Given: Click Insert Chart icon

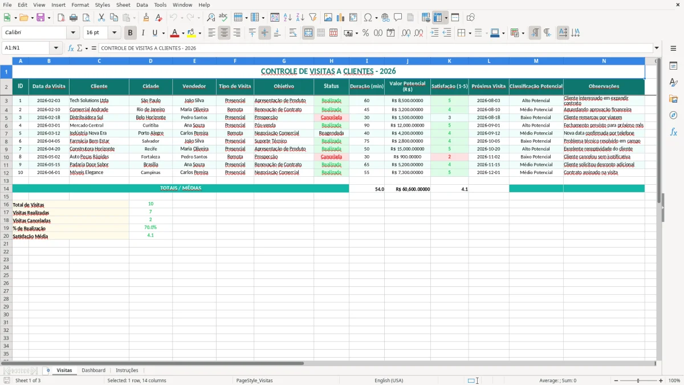Looking at the screenshot, I should pyautogui.click(x=341, y=18).
